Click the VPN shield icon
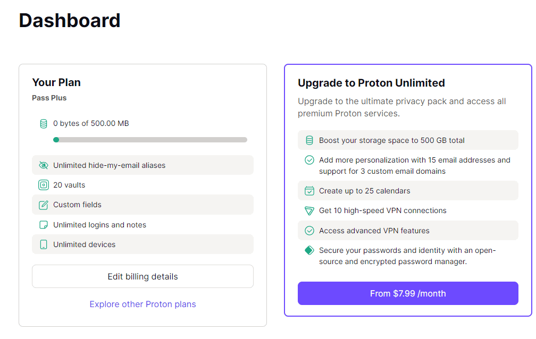Viewport: 536px width, 339px height. pos(309,211)
